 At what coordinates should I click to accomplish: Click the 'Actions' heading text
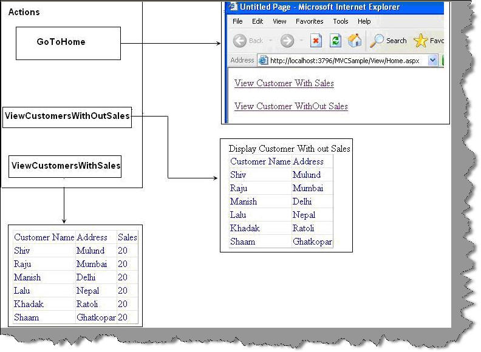click(x=24, y=12)
